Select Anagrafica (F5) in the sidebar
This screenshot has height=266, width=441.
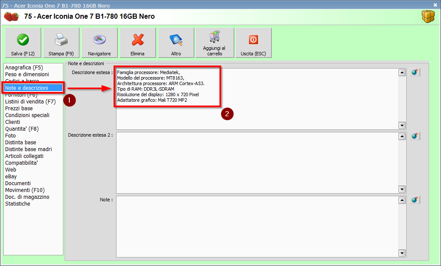point(24,68)
